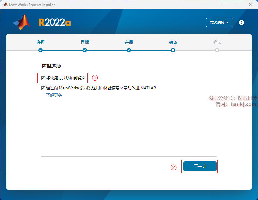Screen dimensions: 258x200
Task: Close the MathWorks Product Installer window
Action: point(250,5)
